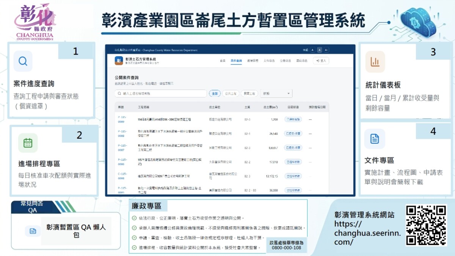Click the document icon on the 文件專區 card
The image size is (455, 256).
pyautogui.click(x=375, y=139)
